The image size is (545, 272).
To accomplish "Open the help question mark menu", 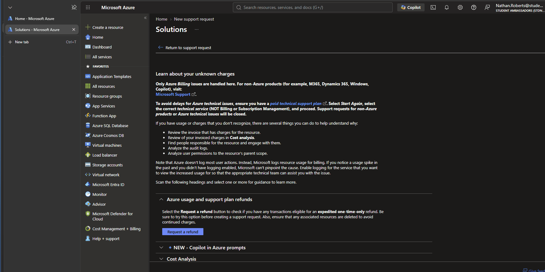I will 474,7.
